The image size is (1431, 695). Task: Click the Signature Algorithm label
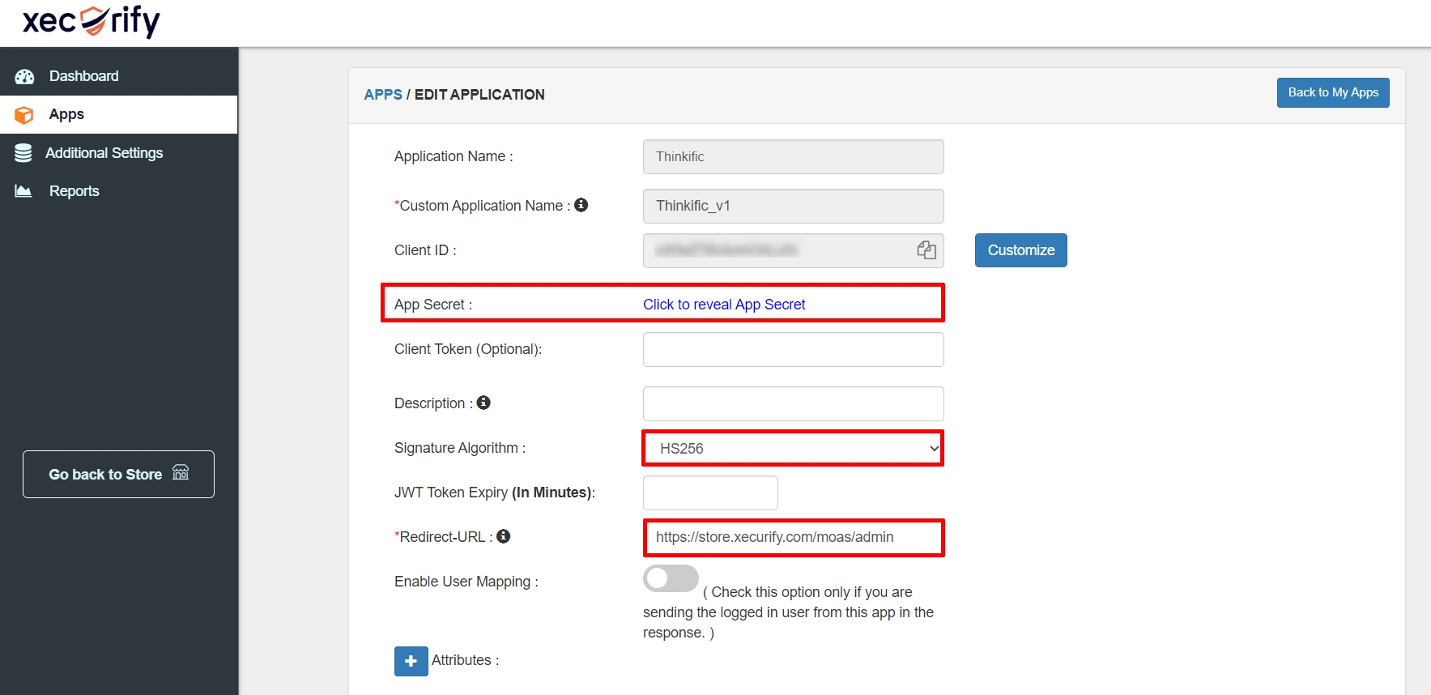[460, 448]
